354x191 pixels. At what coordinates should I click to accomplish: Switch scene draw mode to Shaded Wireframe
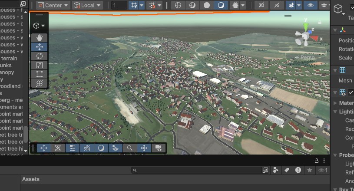pyautogui.click(x=192, y=5)
